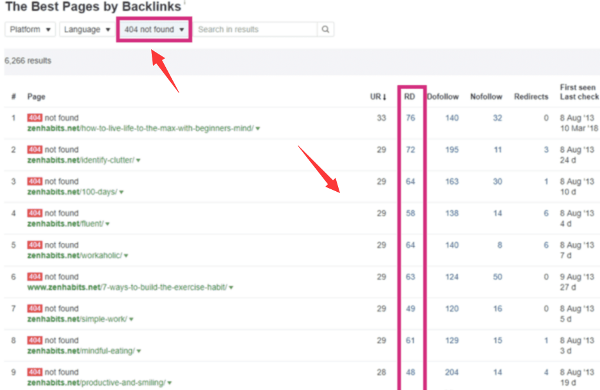The height and width of the screenshot is (390, 600).
Task: Click the 404 badge in the fluent row
Action: [x=35, y=213]
